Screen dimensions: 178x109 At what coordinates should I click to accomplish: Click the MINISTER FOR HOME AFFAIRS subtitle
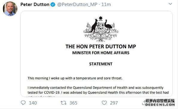pyautogui.click(x=101, y=53)
